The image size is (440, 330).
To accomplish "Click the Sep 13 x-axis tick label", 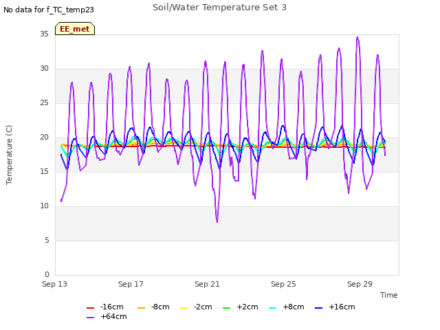I will click(x=55, y=284).
